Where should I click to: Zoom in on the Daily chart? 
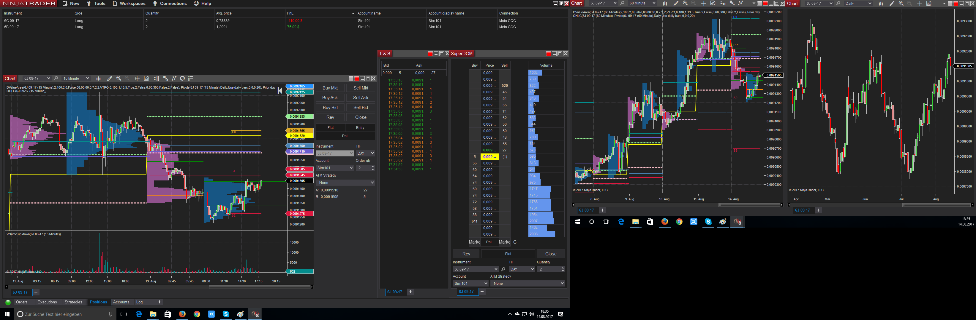tap(901, 3)
